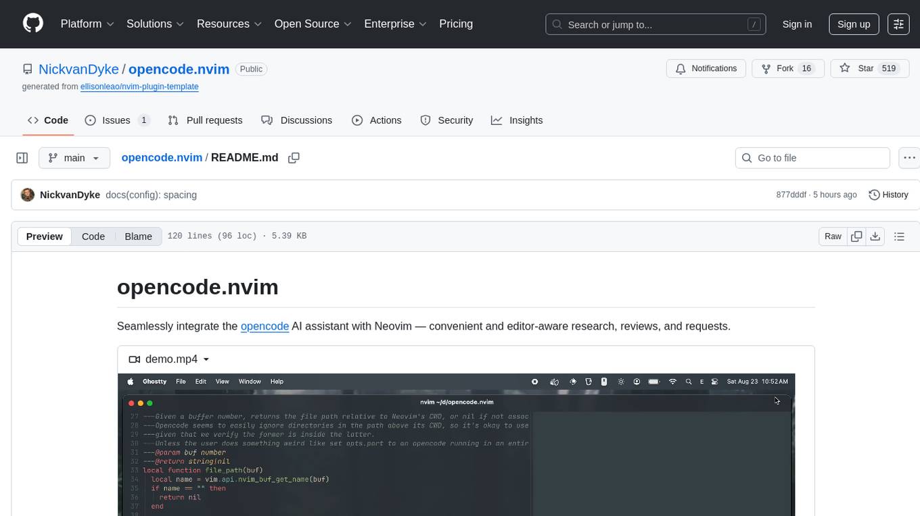The height and width of the screenshot is (516, 920).
Task: Click the fork count 16
Action: point(806,68)
